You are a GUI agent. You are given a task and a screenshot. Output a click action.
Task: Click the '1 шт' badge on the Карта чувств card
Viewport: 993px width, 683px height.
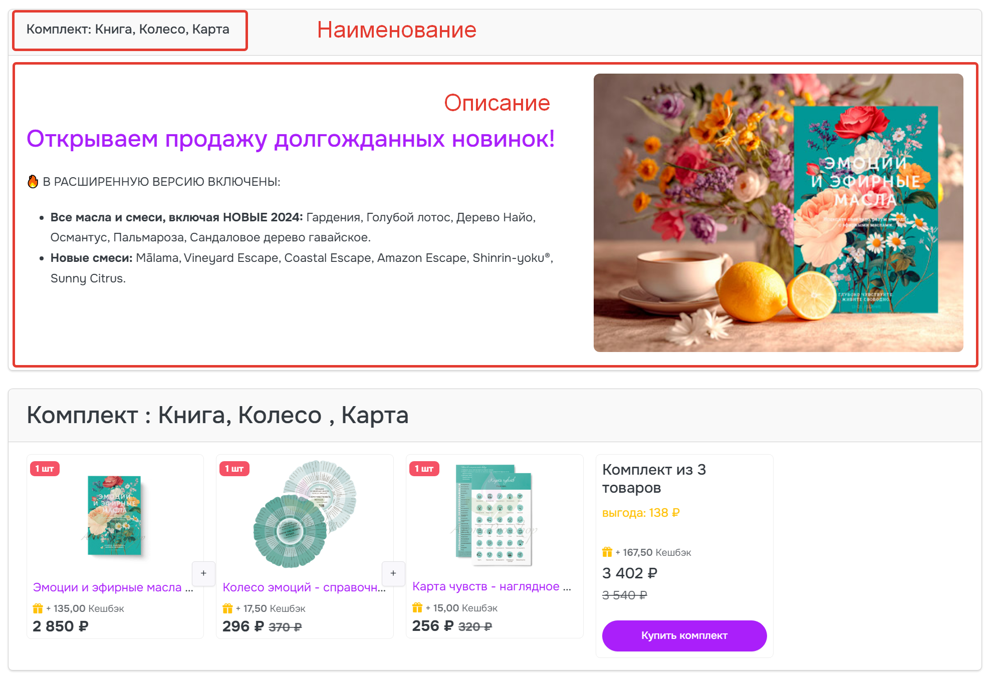424,469
